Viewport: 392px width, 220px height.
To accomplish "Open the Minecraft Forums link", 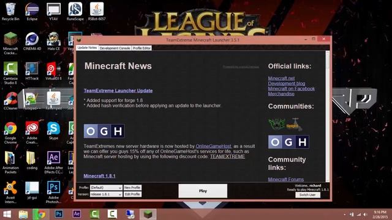I will [286, 179].
